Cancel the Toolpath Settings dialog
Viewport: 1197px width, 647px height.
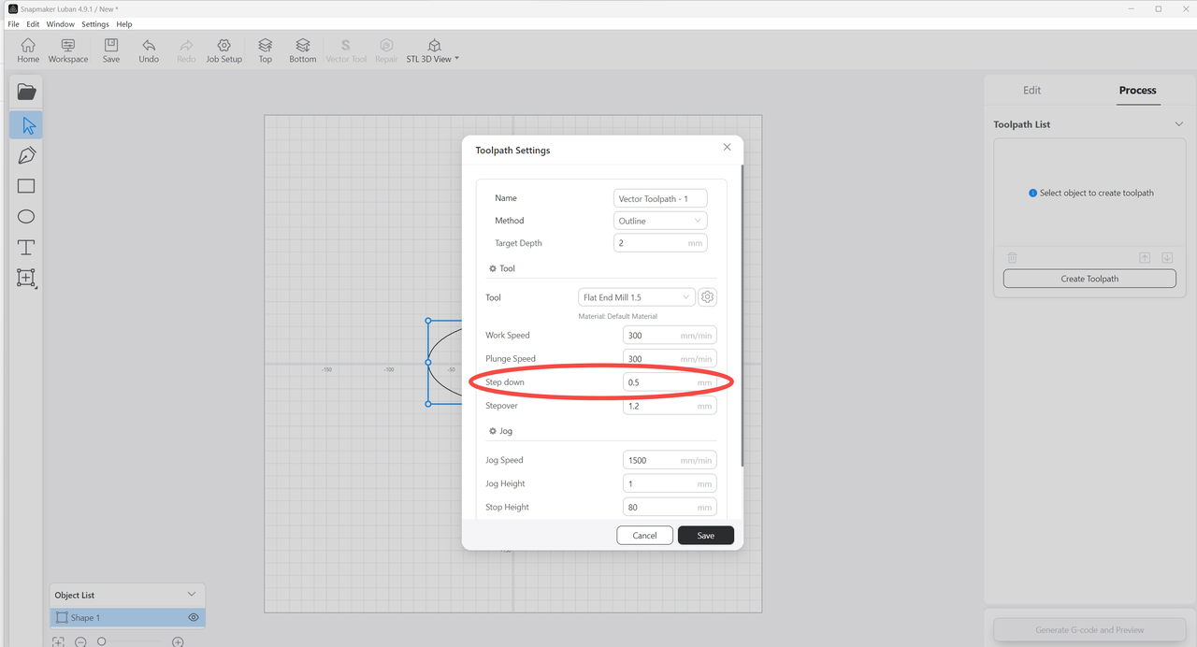pos(644,536)
